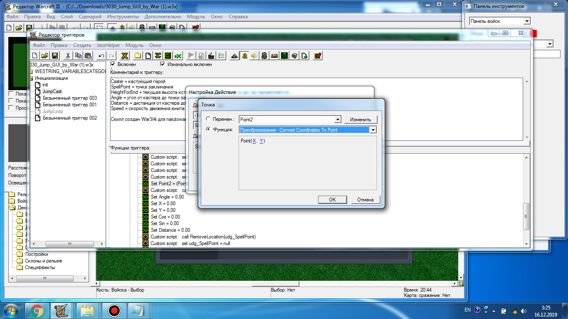568x319 pixels.
Task: Open 'Панель войск' dropdown in tool palette
Action: (527, 21)
